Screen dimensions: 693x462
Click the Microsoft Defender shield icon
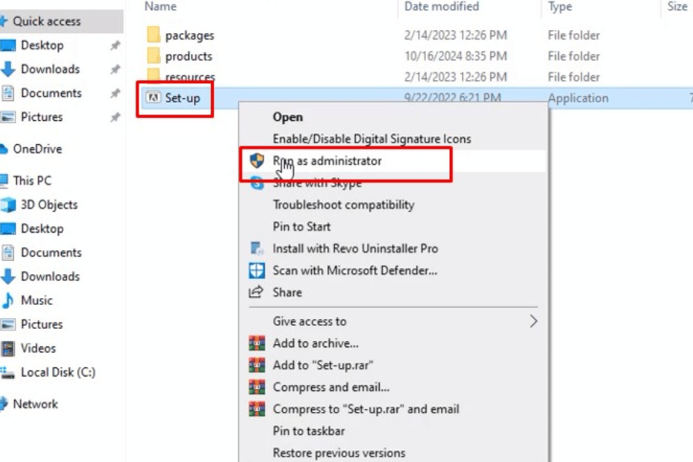(x=257, y=270)
